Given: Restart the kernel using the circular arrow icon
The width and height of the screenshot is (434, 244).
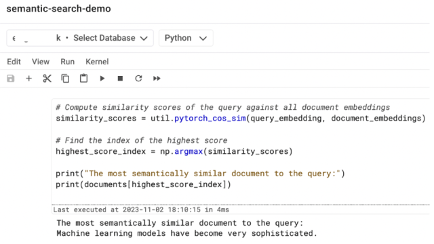Looking at the screenshot, I should (138, 79).
